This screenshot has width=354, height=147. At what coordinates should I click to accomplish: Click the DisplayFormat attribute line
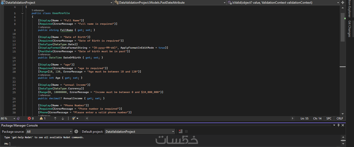[x=103, y=48]
